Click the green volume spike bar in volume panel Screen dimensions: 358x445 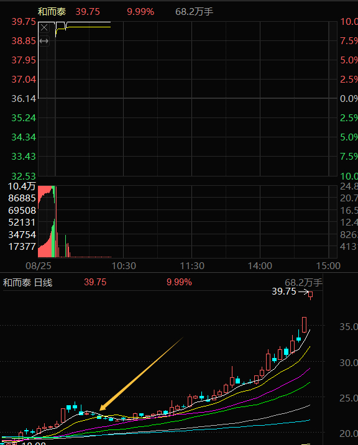[66, 246]
